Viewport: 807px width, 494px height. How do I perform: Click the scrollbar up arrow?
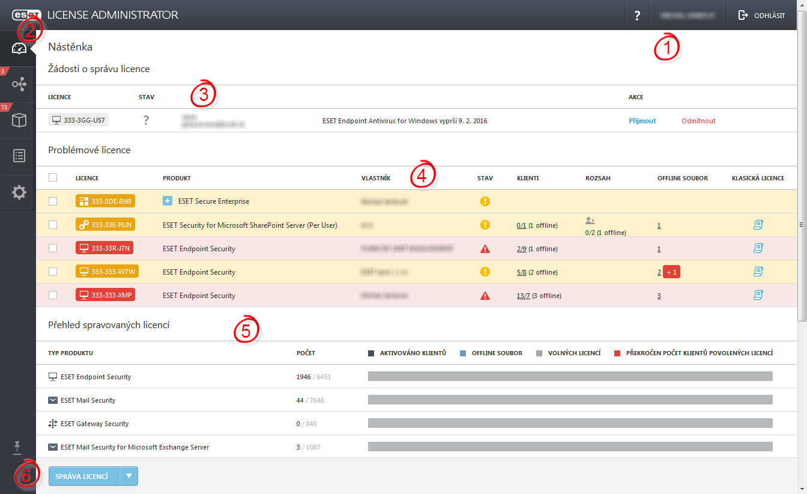[x=802, y=5]
